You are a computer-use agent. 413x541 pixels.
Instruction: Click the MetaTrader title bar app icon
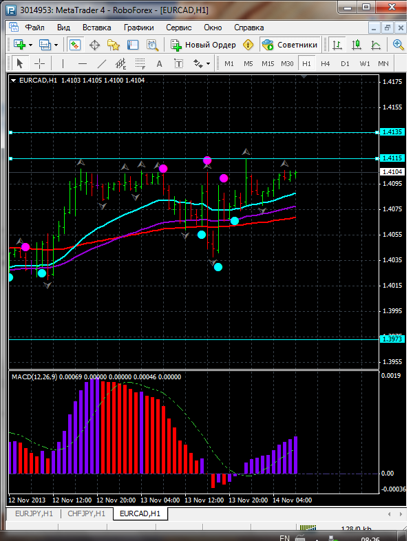pyautogui.click(x=11, y=10)
